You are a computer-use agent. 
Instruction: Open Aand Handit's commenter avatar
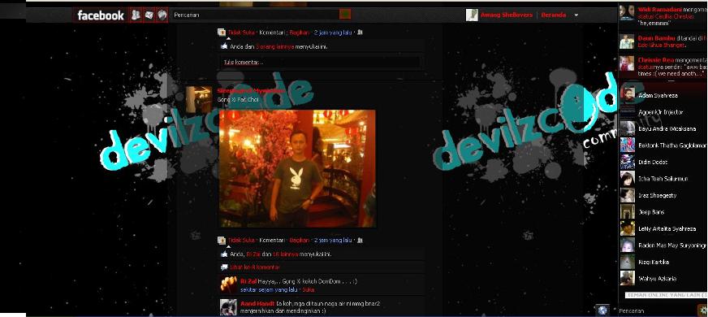(x=229, y=307)
